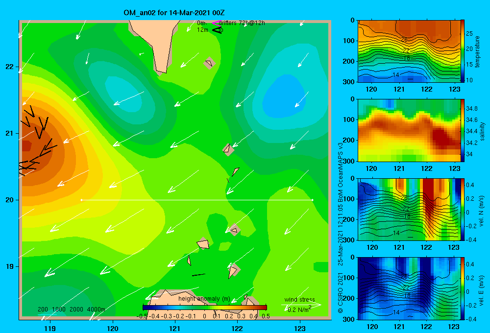Click the '200 1000 2000 4000m' bathymetry legend
490x333 pixels.
(x=71, y=309)
